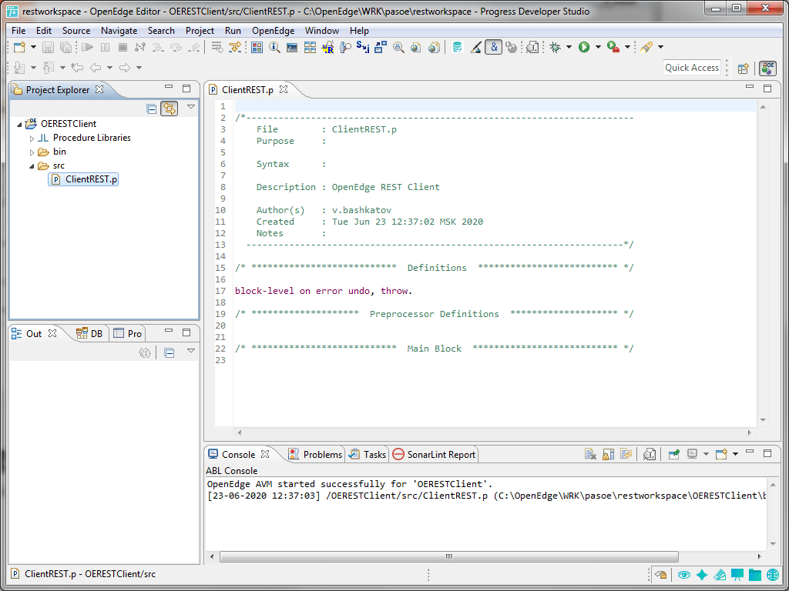Expand the Procedure Libraries node
Viewport: 789px width, 591px height.
pos(32,139)
